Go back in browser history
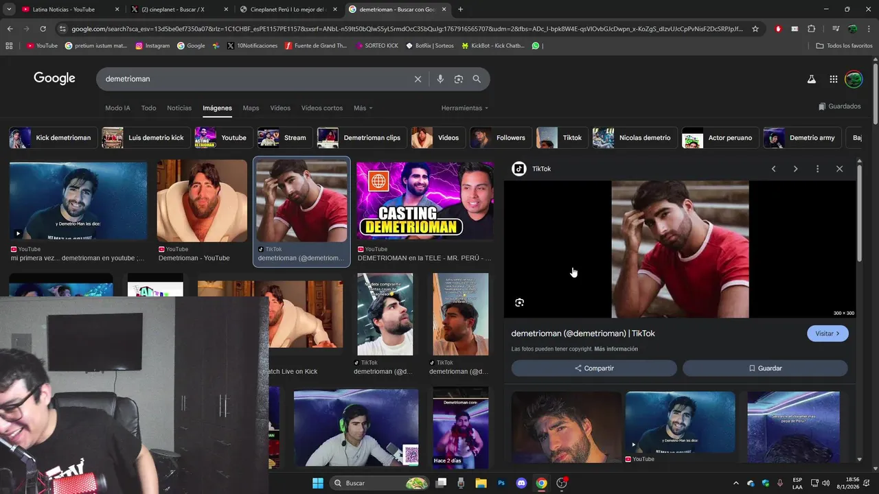Screen dimensions: 879x494 (x=10, y=29)
